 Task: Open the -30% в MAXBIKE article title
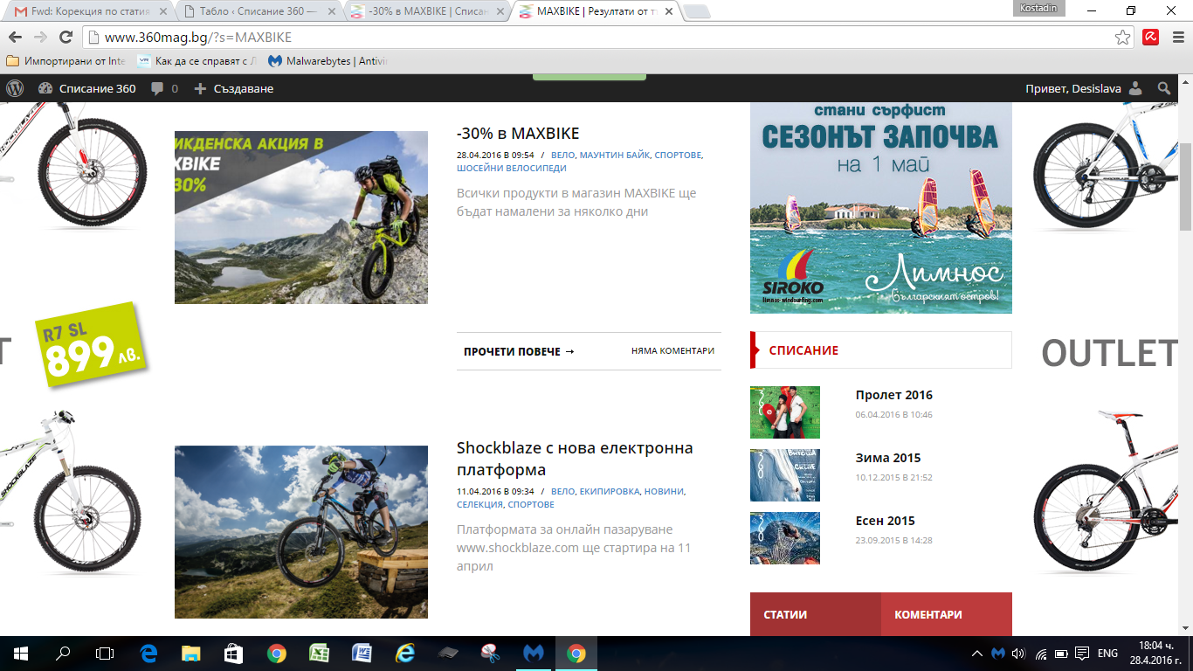click(518, 134)
